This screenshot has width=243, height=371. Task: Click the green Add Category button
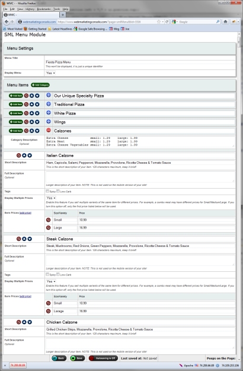click(40, 85)
